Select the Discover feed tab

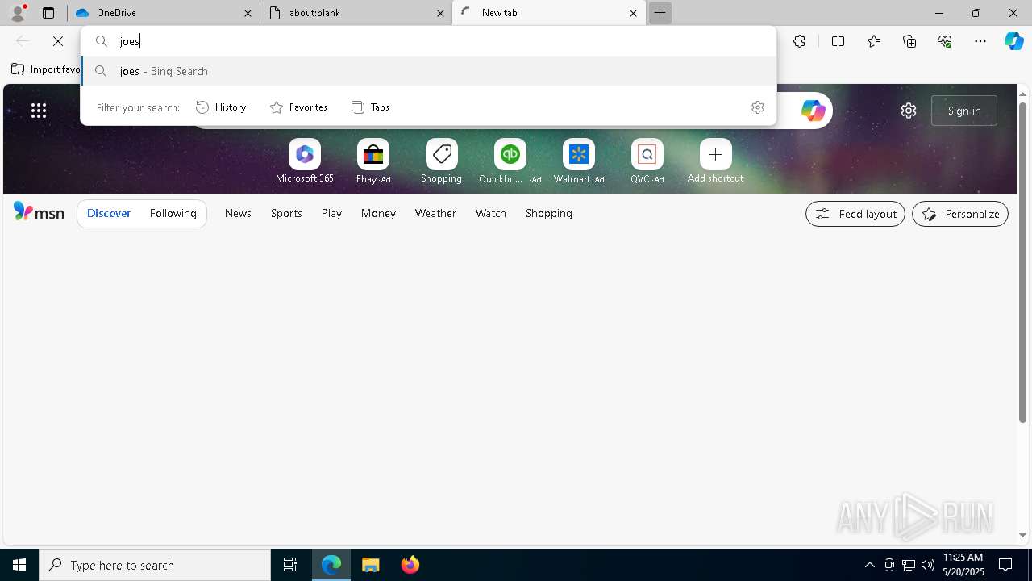pyautogui.click(x=109, y=213)
